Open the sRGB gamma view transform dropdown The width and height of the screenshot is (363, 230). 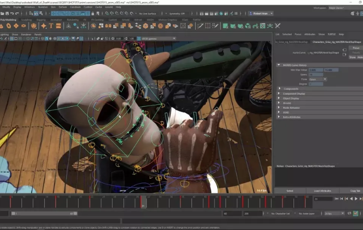(x=156, y=38)
